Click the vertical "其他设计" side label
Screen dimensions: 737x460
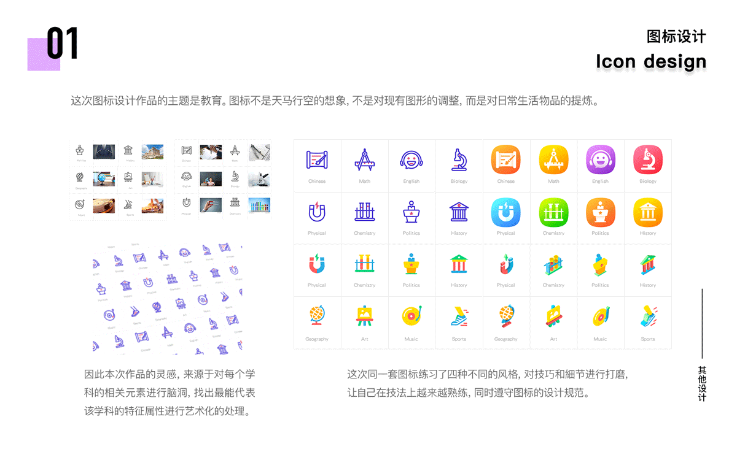(702, 384)
